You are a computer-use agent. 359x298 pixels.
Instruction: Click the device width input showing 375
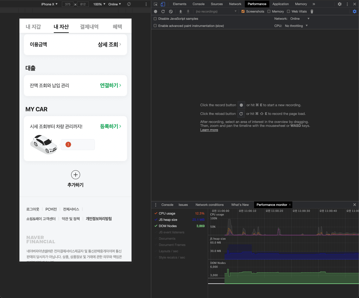[68, 4]
